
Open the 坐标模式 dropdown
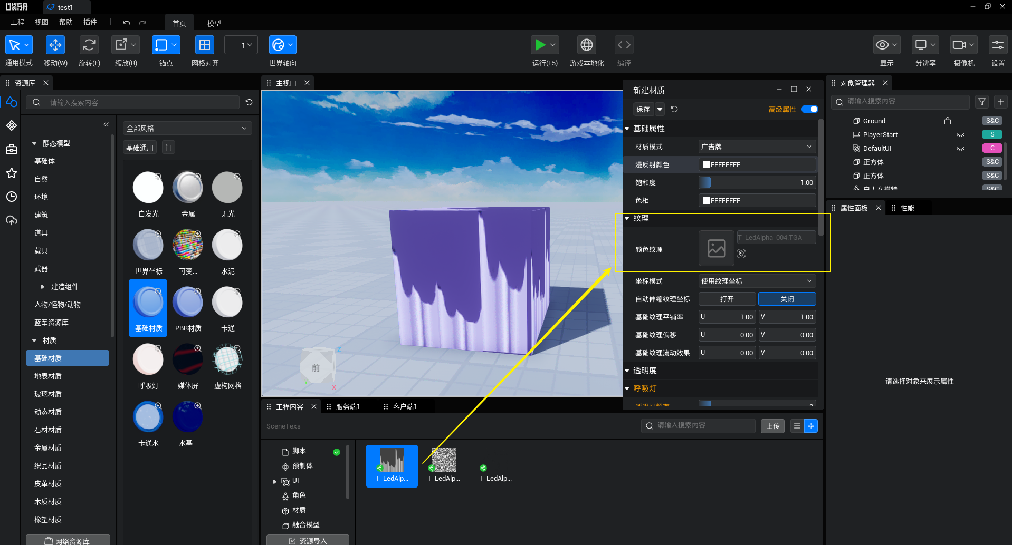click(757, 281)
